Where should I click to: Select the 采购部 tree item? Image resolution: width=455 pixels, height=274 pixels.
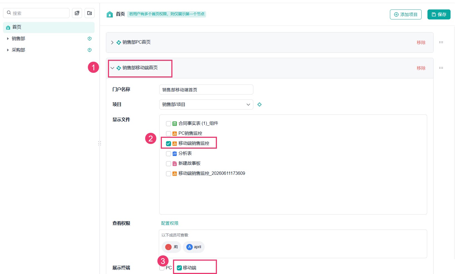(18, 50)
